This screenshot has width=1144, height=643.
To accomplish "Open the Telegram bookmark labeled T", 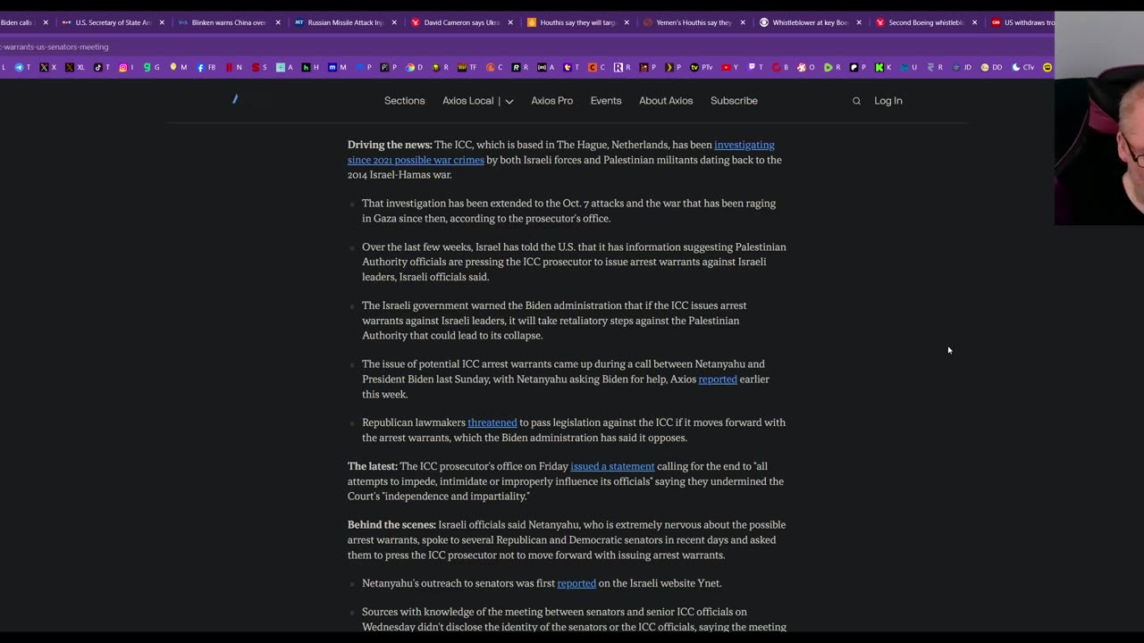I will pos(23,67).
